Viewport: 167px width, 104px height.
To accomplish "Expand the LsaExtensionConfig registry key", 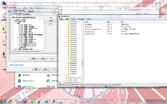I will click(64, 78).
